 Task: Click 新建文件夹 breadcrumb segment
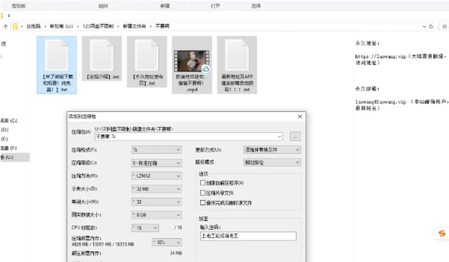(134, 26)
